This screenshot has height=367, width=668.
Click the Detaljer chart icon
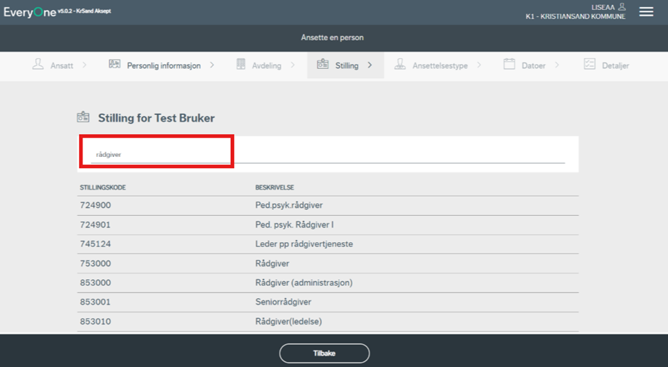tap(589, 65)
